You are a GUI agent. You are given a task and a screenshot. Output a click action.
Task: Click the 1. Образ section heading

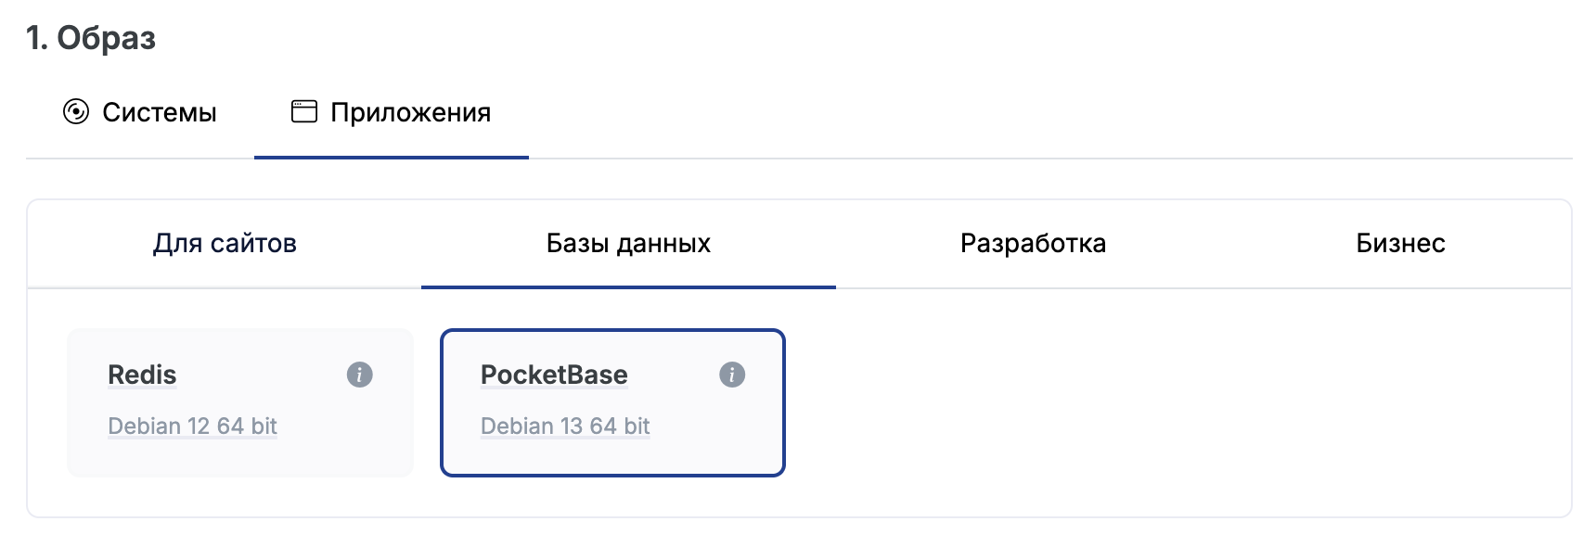[x=91, y=38]
